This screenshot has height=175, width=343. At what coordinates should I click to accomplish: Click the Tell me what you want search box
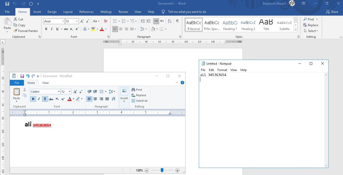click(187, 12)
